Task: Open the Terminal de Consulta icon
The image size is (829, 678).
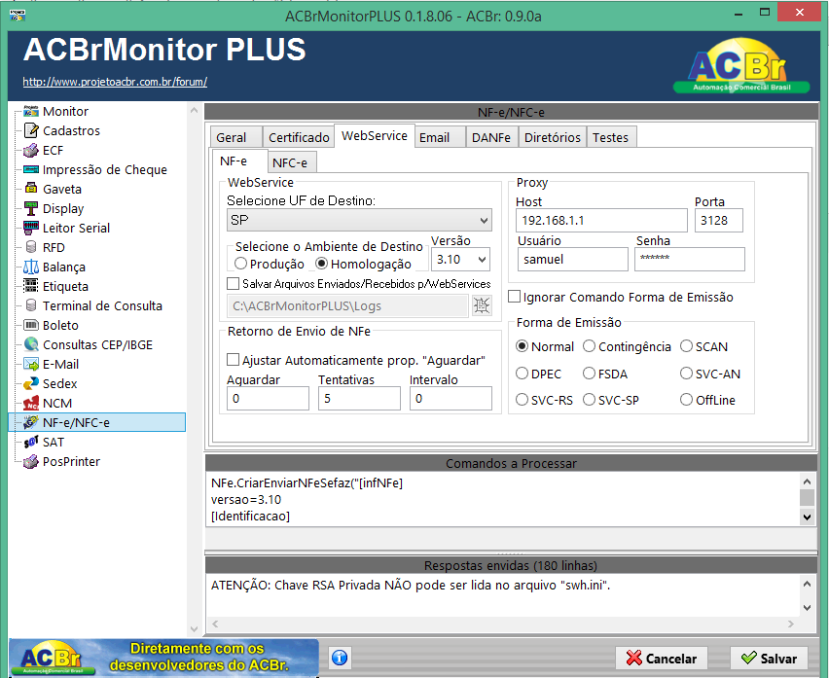Action: pos(31,305)
